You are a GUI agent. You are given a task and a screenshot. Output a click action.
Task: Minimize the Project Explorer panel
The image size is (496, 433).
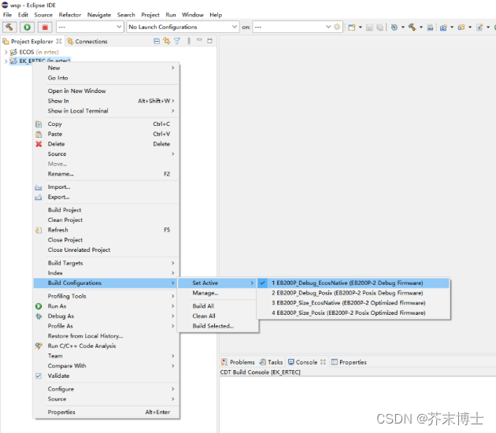199,40
